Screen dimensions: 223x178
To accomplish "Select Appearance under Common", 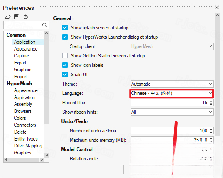I will tap(26, 49).
